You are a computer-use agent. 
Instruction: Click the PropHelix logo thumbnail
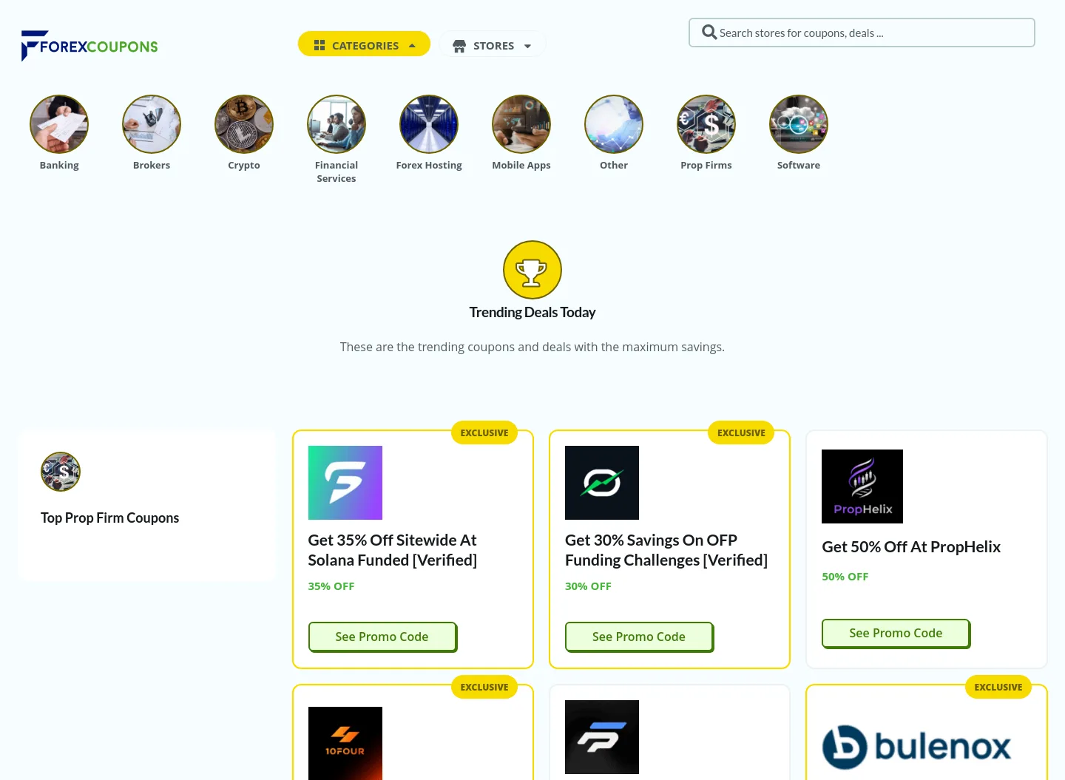click(862, 486)
